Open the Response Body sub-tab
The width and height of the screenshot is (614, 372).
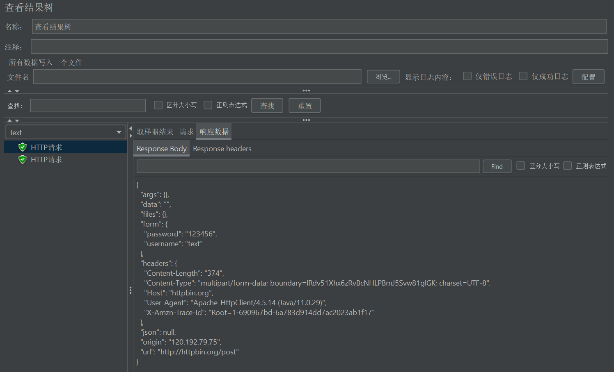[162, 149]
